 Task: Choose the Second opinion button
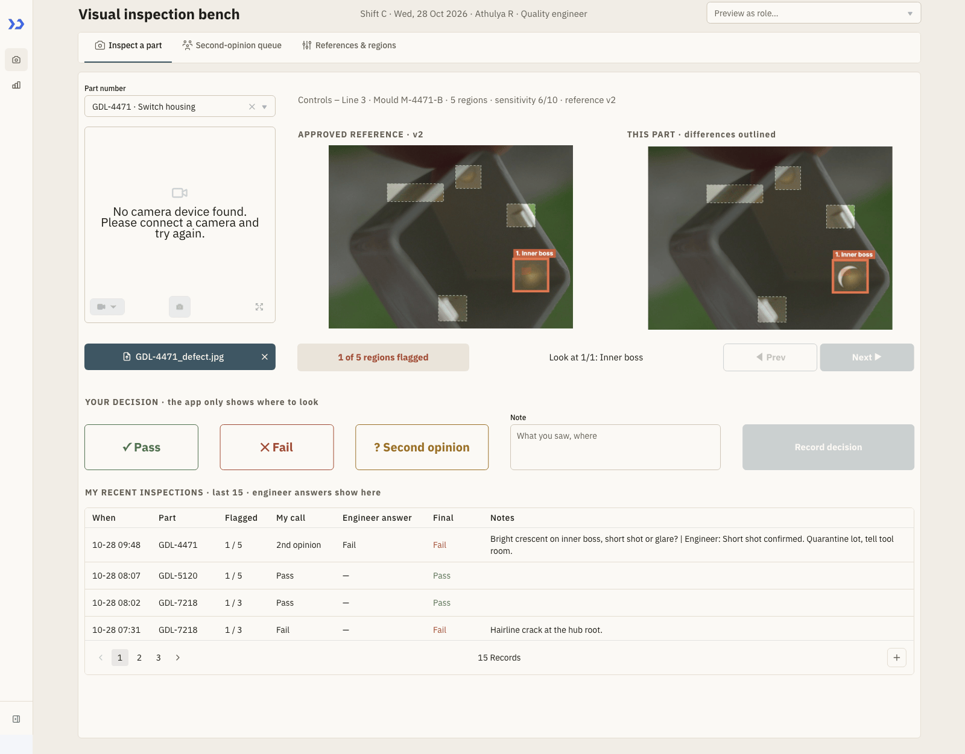click(x=422, y=447)
